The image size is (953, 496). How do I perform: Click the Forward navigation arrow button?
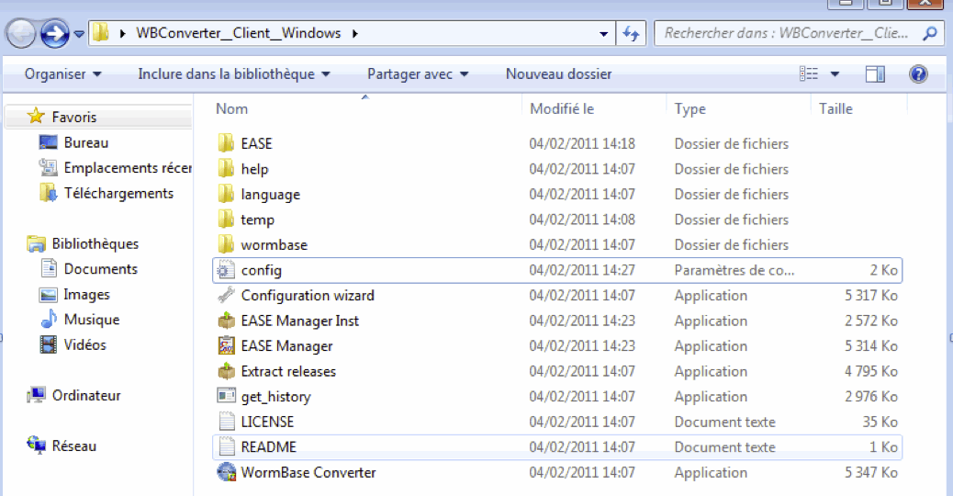(55, 33)
